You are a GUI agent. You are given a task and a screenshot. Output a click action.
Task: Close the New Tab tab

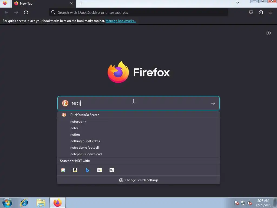point(71,3)
